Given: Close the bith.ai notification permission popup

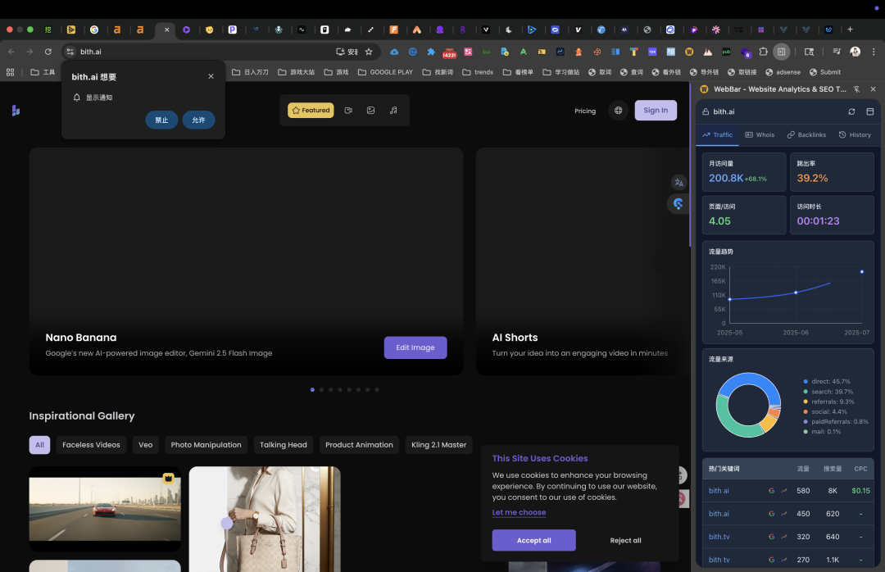Looking at the screenshot, I should coord(211,76).
